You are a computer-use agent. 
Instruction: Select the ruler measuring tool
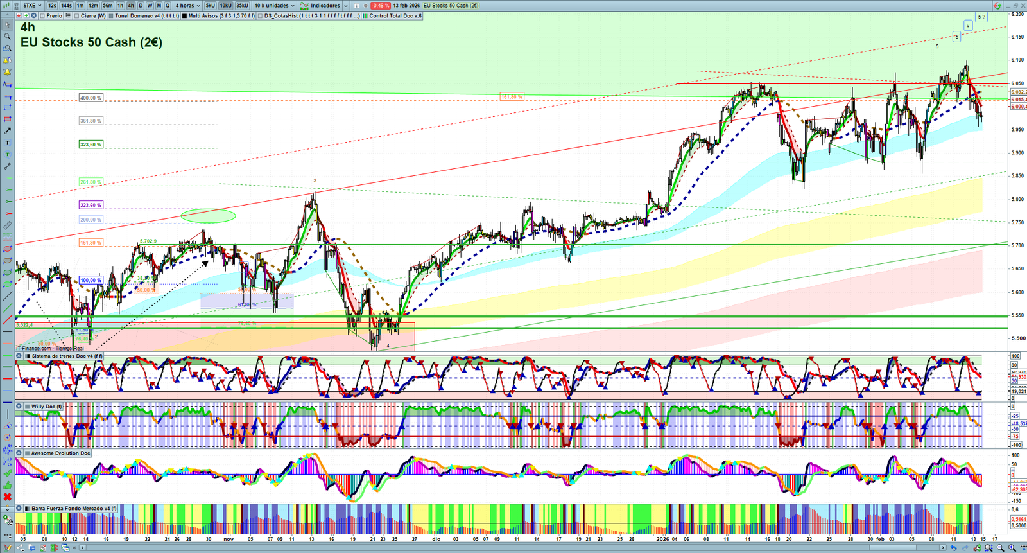pos(7,225)
